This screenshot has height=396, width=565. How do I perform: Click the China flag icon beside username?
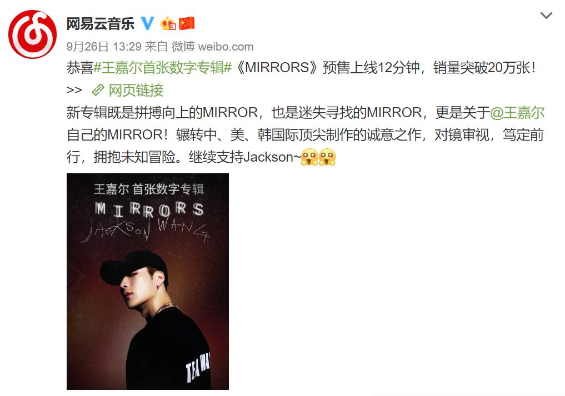pos(186,23)
